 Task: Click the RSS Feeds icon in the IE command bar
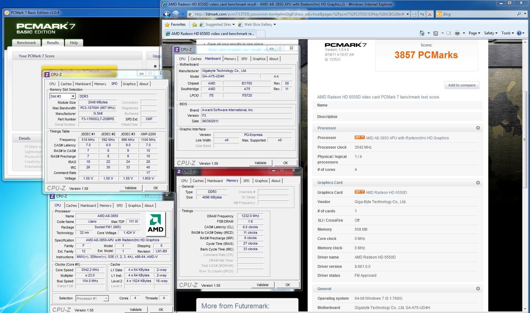(436, 33)
